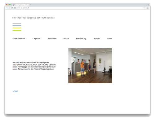Image resolution: width=155 pixels, height=121 pixels.
Task: Bookmark the page using the heart icon
Action: click(144, 8)
